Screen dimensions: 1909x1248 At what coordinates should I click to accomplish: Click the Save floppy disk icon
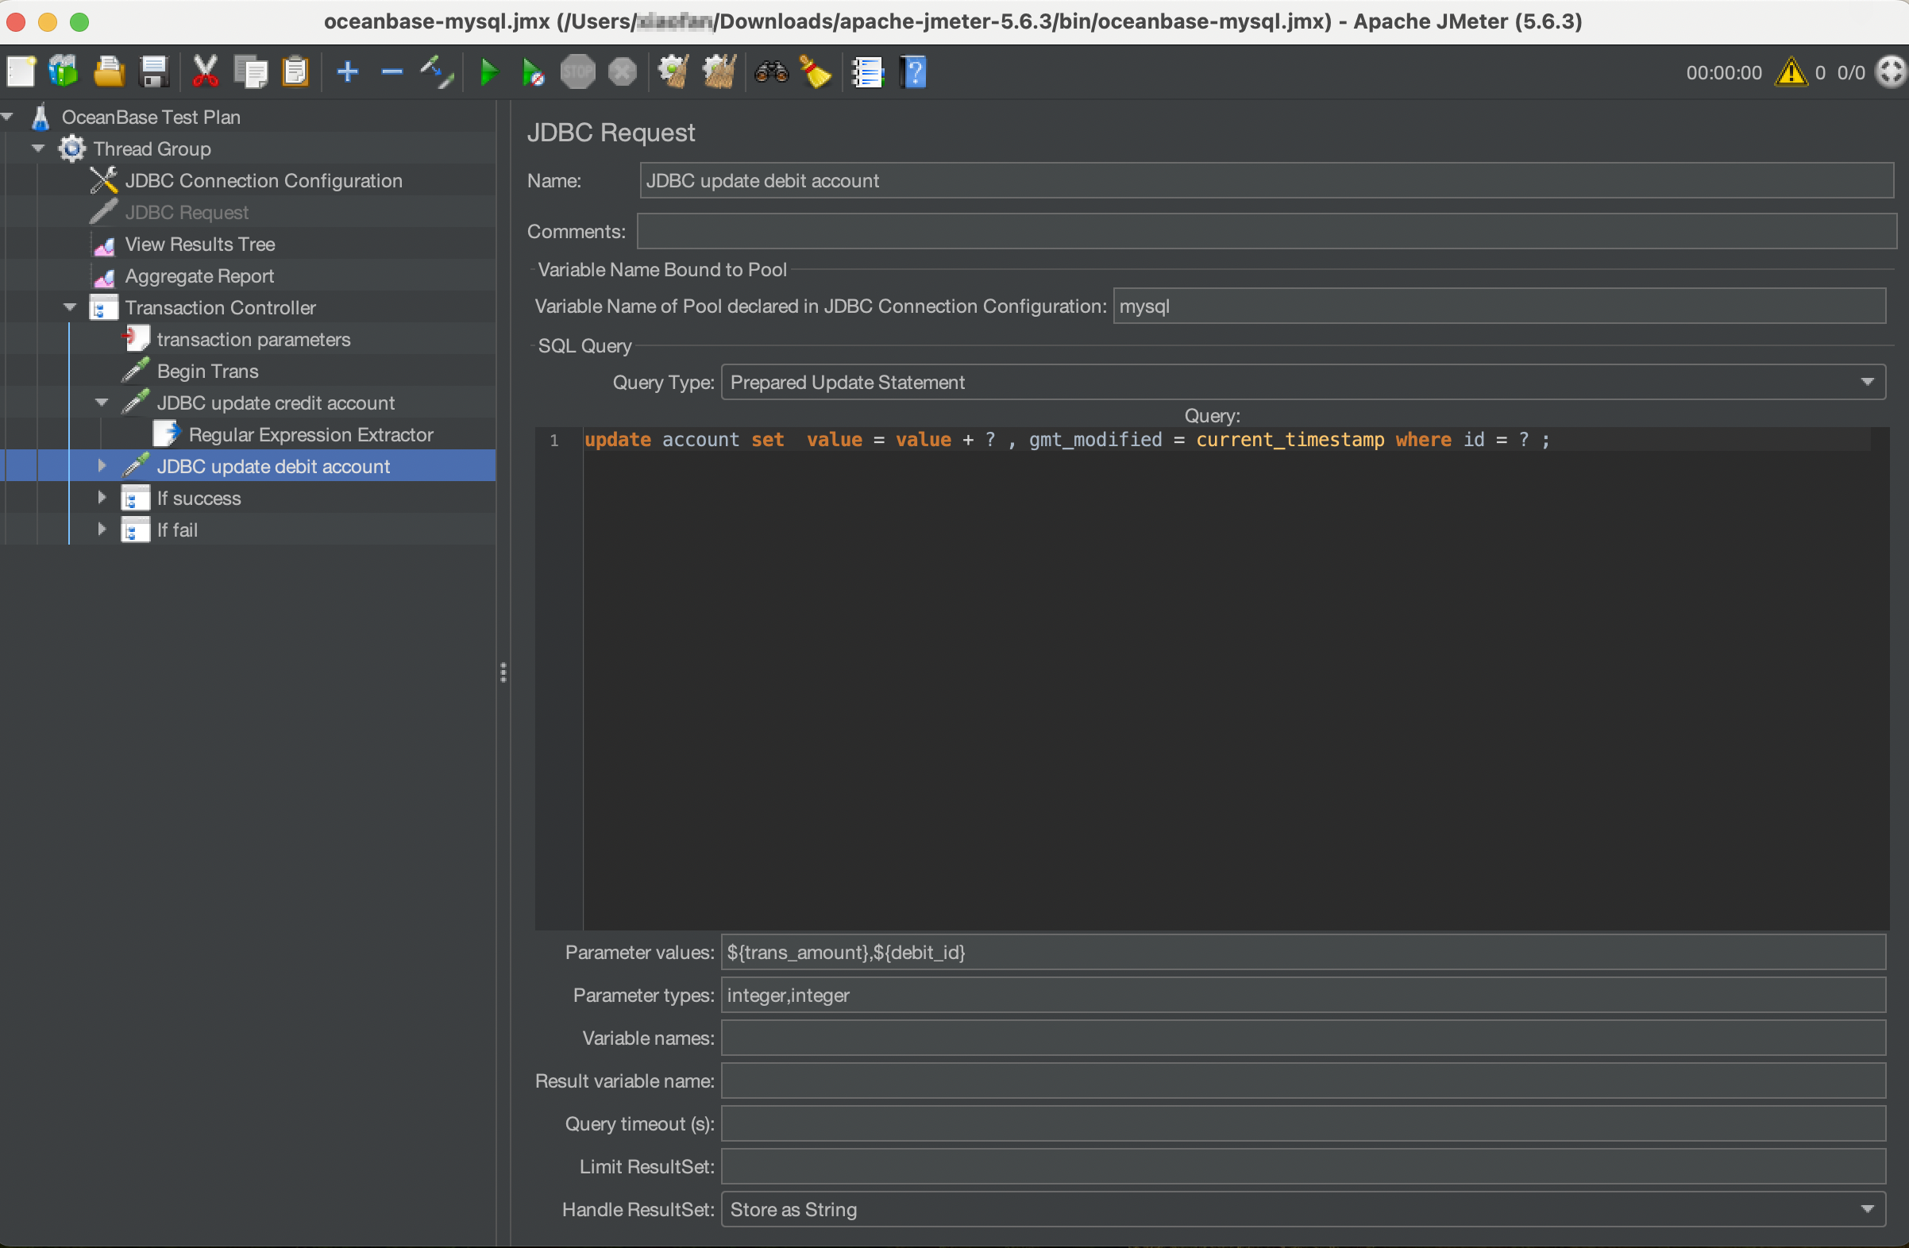pos(154,72)
